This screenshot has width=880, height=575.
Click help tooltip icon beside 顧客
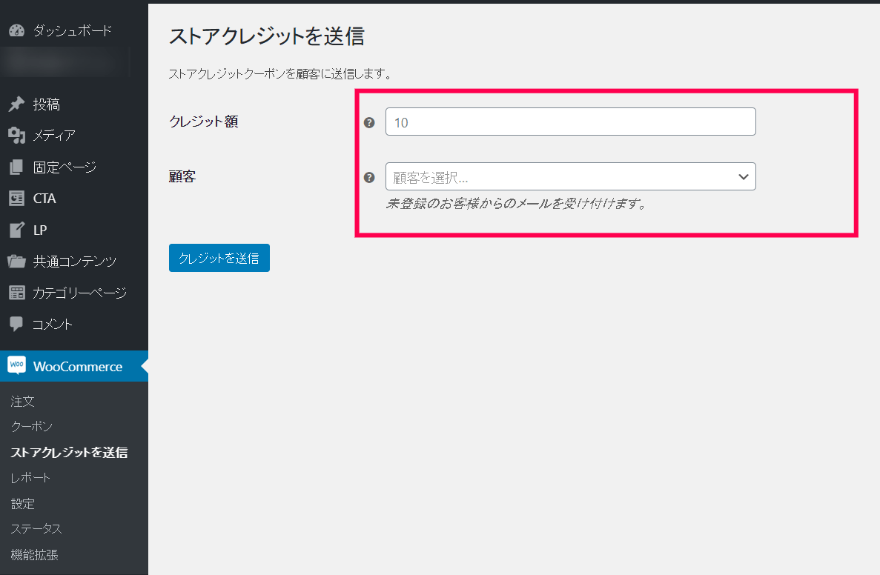tap(369, 177)
